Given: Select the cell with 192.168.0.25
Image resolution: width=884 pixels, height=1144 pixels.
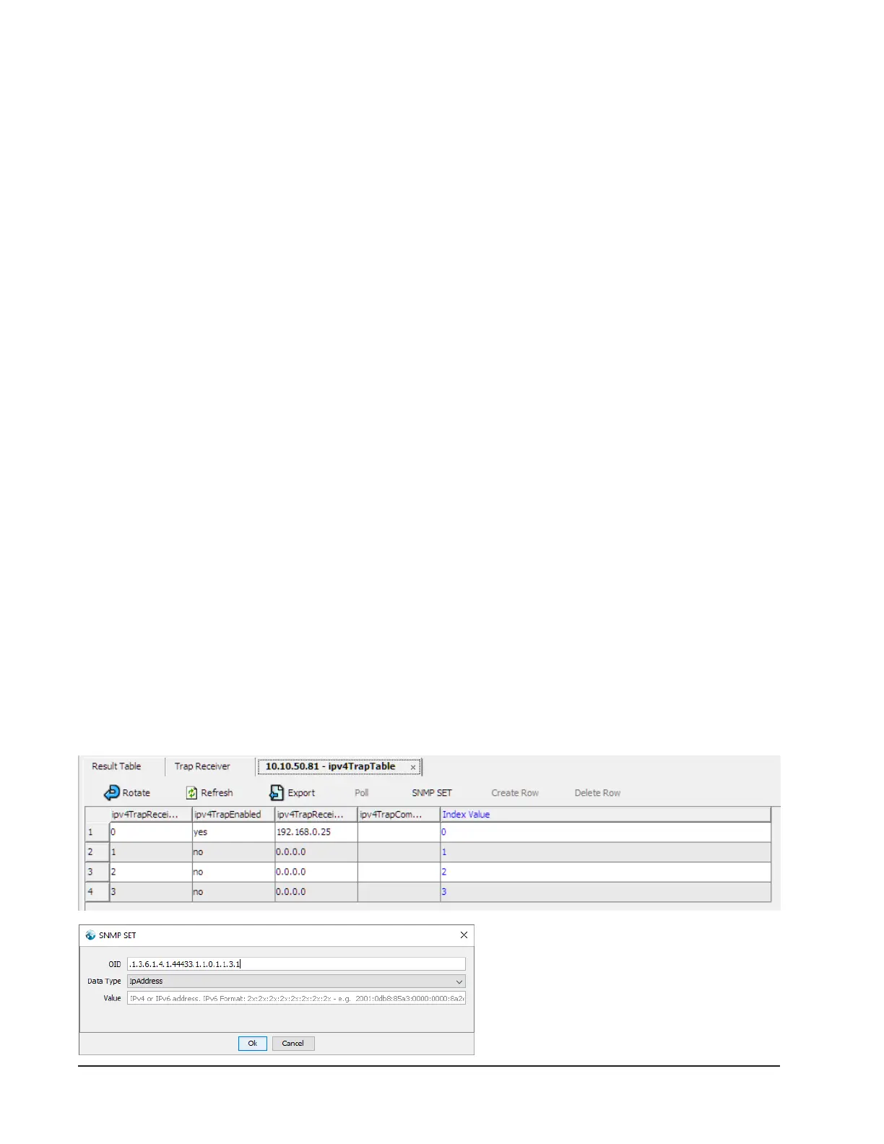Looking at the screenshot, I should (x=316, y=832).
